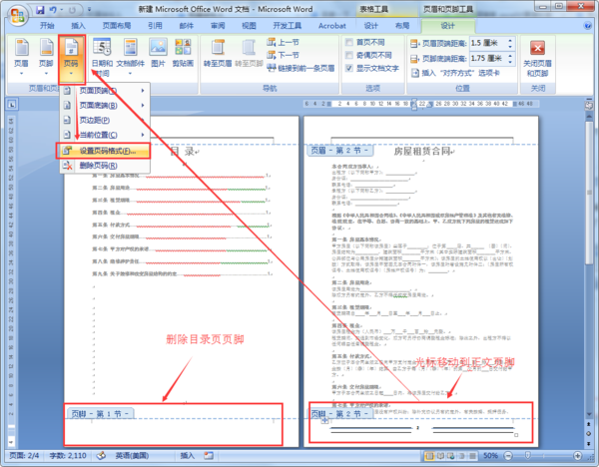This screenshot has height=467, width=599.
Task: Click the 页码 page number button
Action: click(x=71, y=59)
